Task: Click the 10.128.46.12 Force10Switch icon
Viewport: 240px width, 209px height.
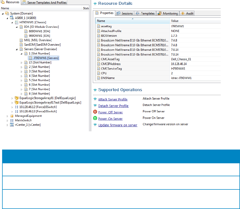Action: point(16,107)
